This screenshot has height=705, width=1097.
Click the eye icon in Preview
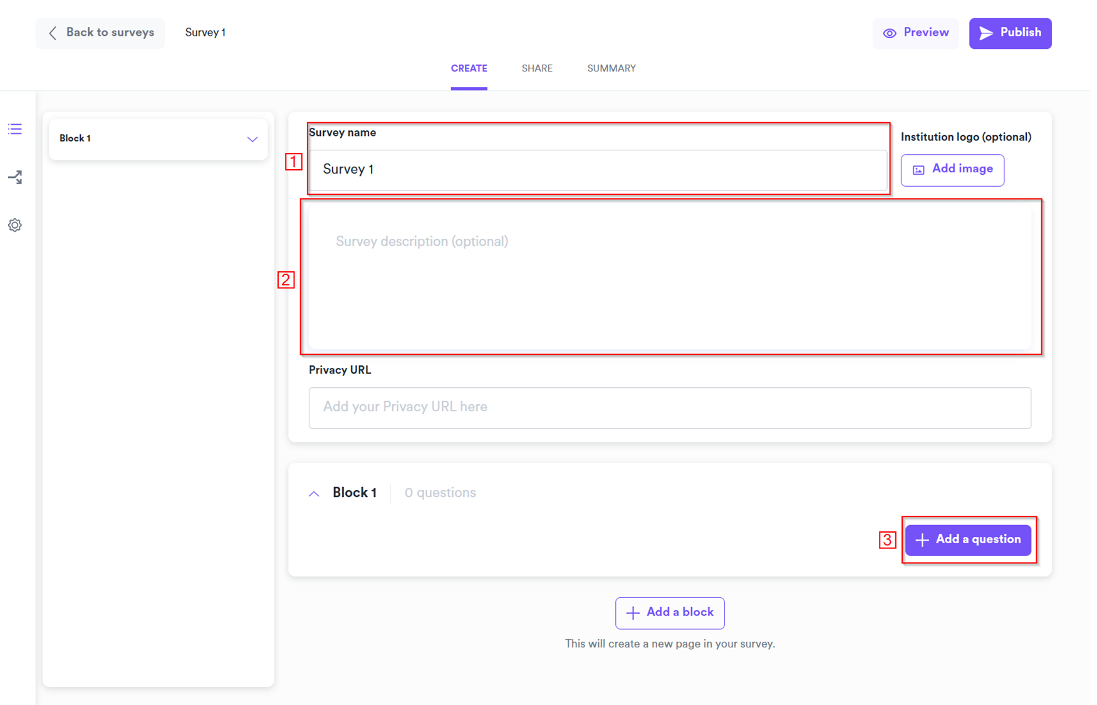(890, 33)
